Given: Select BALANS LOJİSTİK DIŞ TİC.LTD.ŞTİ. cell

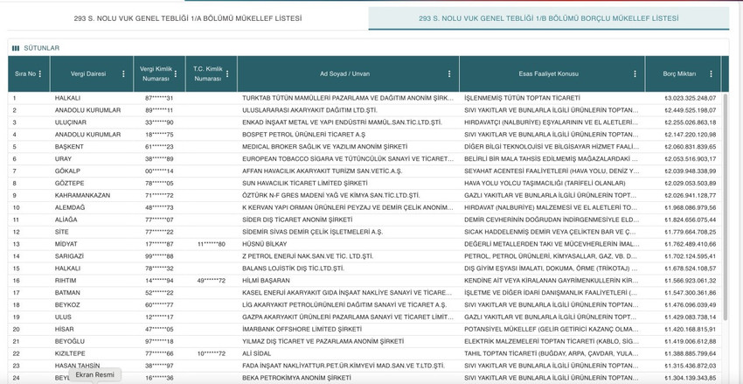Looking at the screenshot, I should [293, 269].
